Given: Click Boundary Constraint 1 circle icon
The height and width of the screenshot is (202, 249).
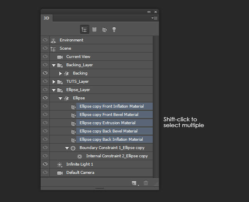Looking at the screenshot, I should (x=73, y=148).
